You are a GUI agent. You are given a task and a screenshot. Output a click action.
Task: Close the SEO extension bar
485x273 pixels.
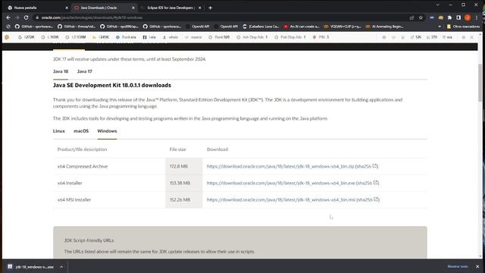(471, 37)
